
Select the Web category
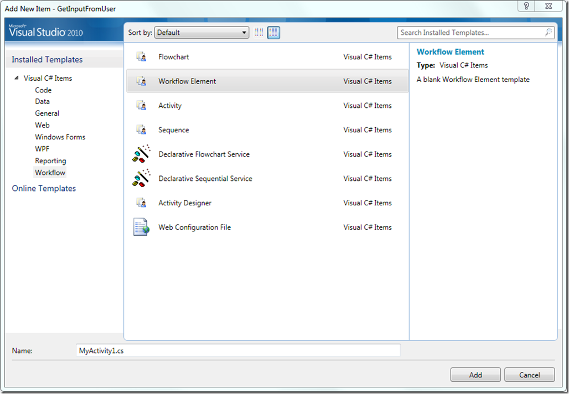coord(43,125)
